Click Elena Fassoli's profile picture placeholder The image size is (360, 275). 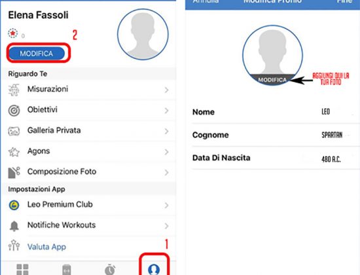pos(143,35)
